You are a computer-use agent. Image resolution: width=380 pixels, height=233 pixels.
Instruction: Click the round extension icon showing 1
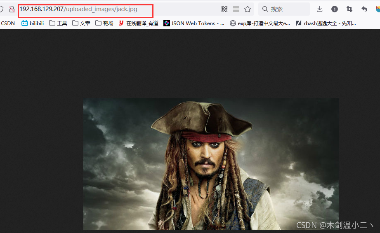(335, 9)
